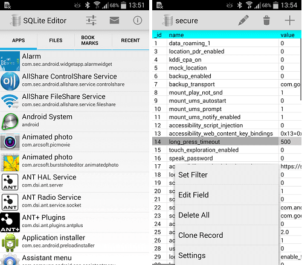Viewport: 302px width, 265px height.
Task: Tap com.sec.android.widgetapp.alarmwidget package text
Action: click(67, 64)
